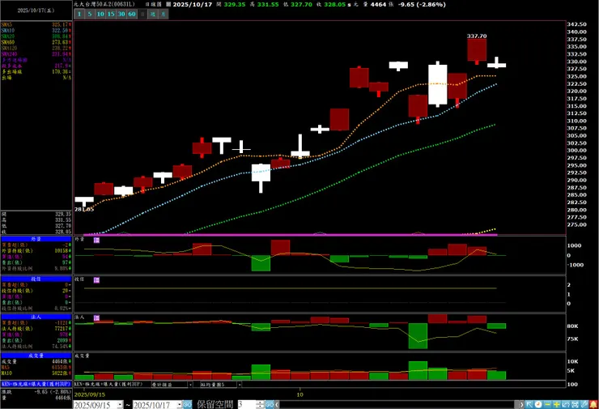The image size is (599, 409).
Task: Click the SMA5 indicator row
Action: [36, 24]
